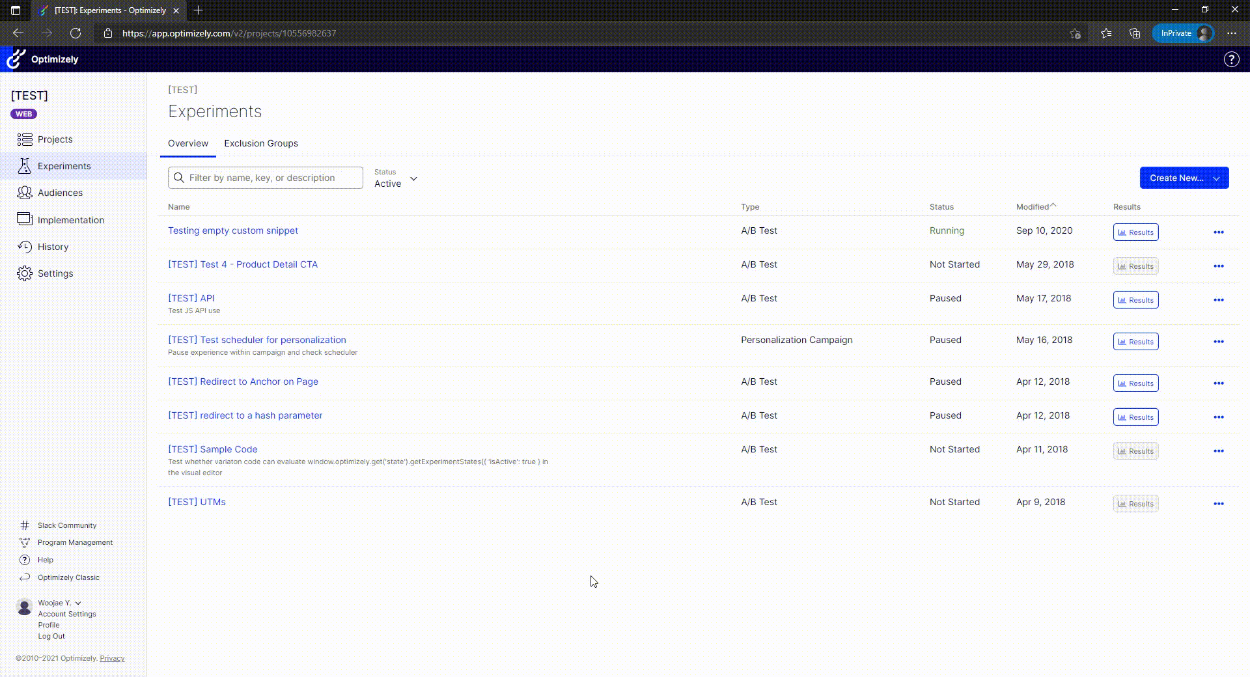The image size is (1250, 677).
Task: View Results for Testing empty custom snippet
Action: tap(1135, 232)
